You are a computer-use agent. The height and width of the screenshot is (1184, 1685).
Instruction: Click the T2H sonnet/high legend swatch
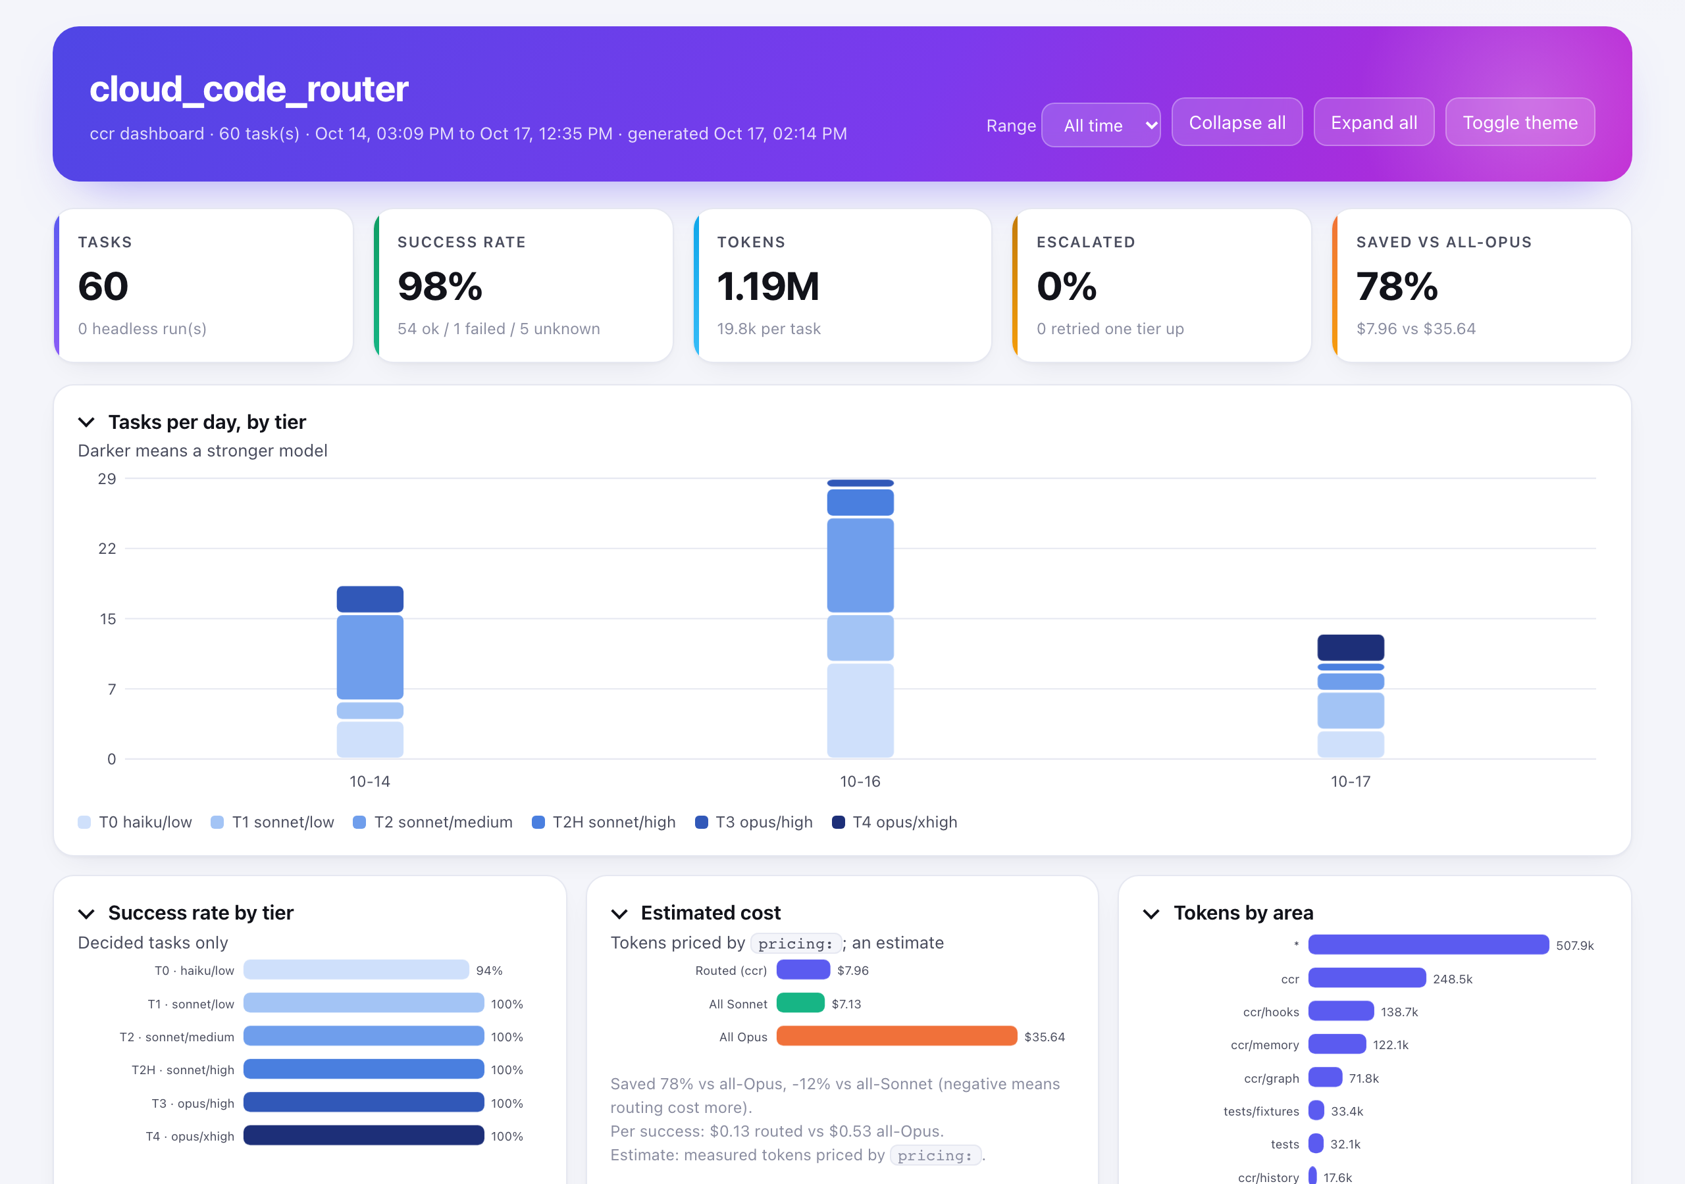tap(538, 822)
